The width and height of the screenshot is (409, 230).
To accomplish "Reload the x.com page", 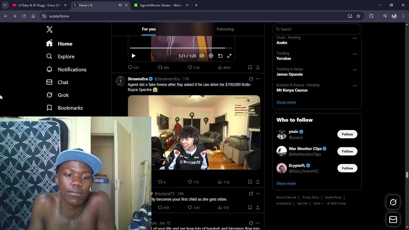I will coord(24,16).
